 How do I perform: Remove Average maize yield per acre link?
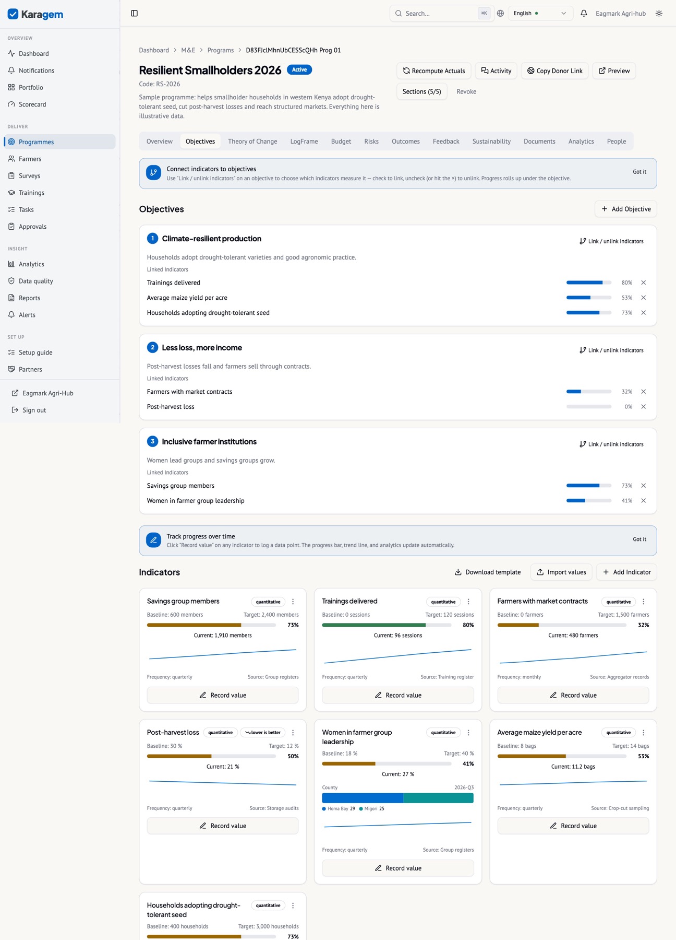643,298
